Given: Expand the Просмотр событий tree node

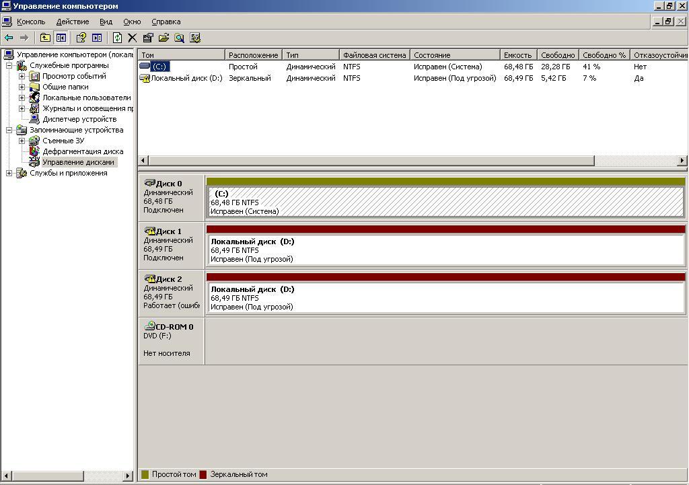Looking at the screenshot, I should click(22, 77).
